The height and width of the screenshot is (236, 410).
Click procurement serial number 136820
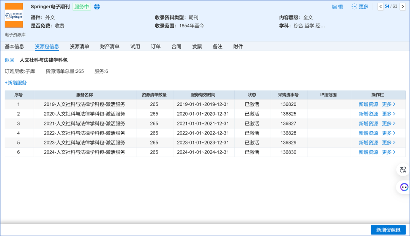pyautogui.click(x=289, y=105)
